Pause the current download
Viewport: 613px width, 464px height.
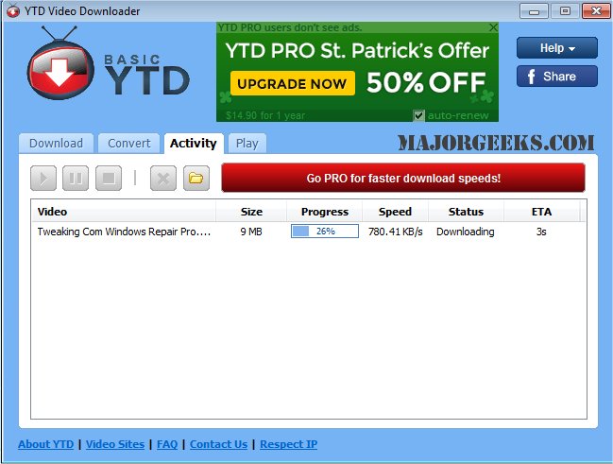coord(76,179)
